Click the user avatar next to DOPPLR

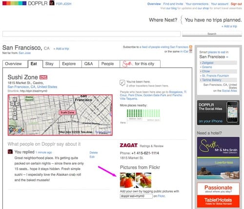(x=52, y=3)
